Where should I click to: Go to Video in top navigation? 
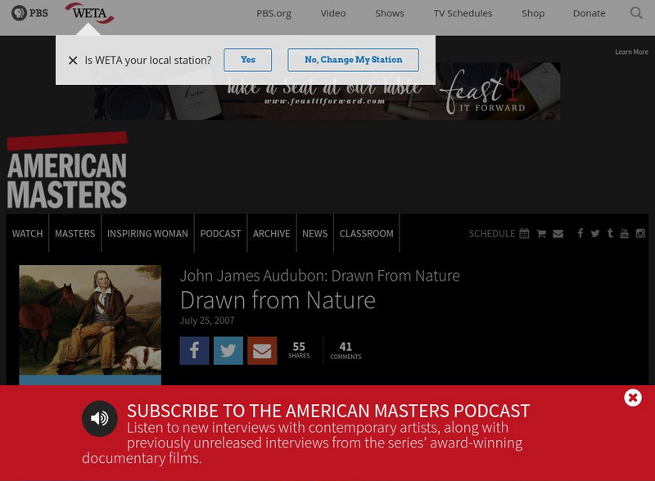[333, 13]
